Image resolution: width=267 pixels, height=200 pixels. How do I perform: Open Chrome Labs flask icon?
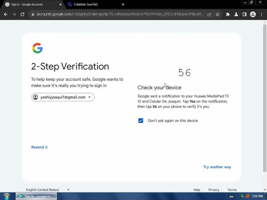pyautogui.click(x=236, y=15)
